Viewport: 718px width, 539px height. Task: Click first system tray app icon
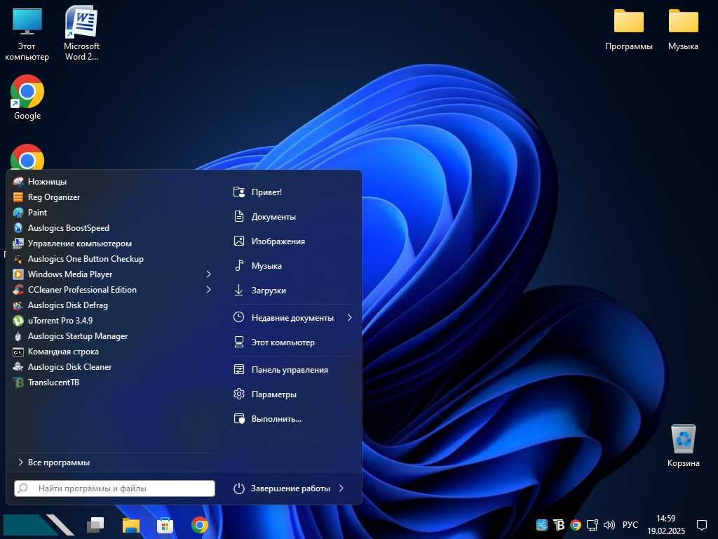542,525
